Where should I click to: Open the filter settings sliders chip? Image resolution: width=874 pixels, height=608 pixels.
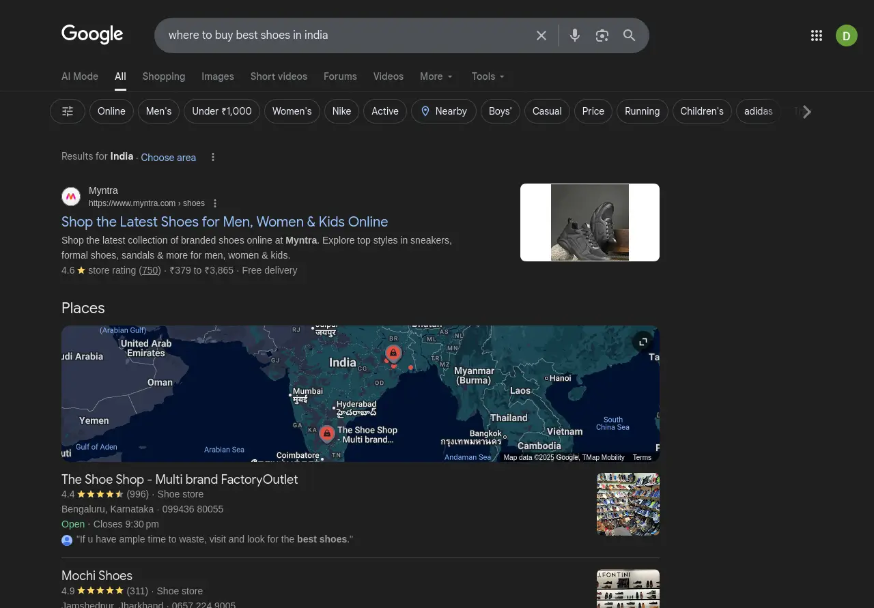[x=68, y=111]
